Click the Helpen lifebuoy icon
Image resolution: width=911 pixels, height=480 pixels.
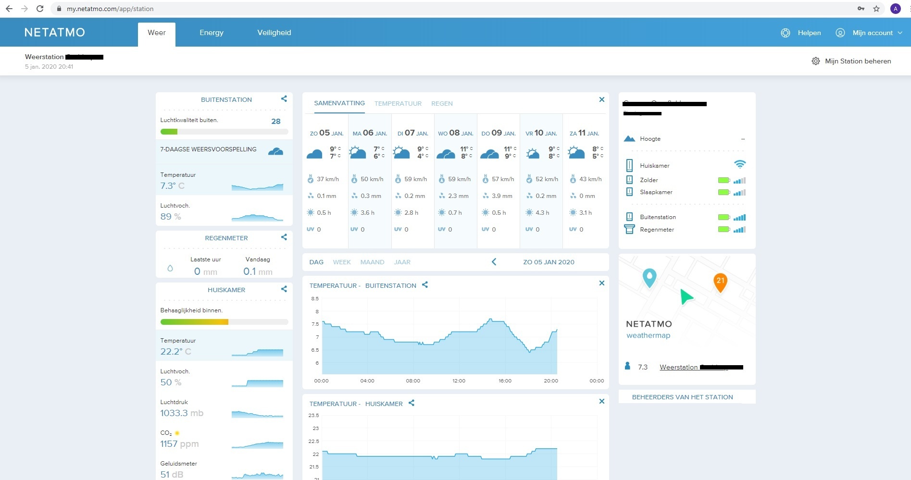(786, 33)
